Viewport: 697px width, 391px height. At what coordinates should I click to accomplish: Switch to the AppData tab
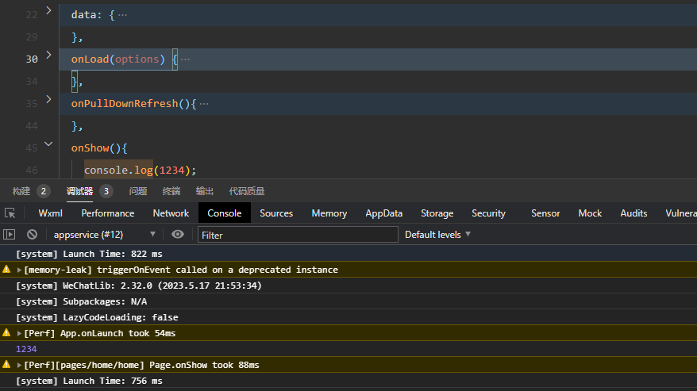[x=383, y=213]
